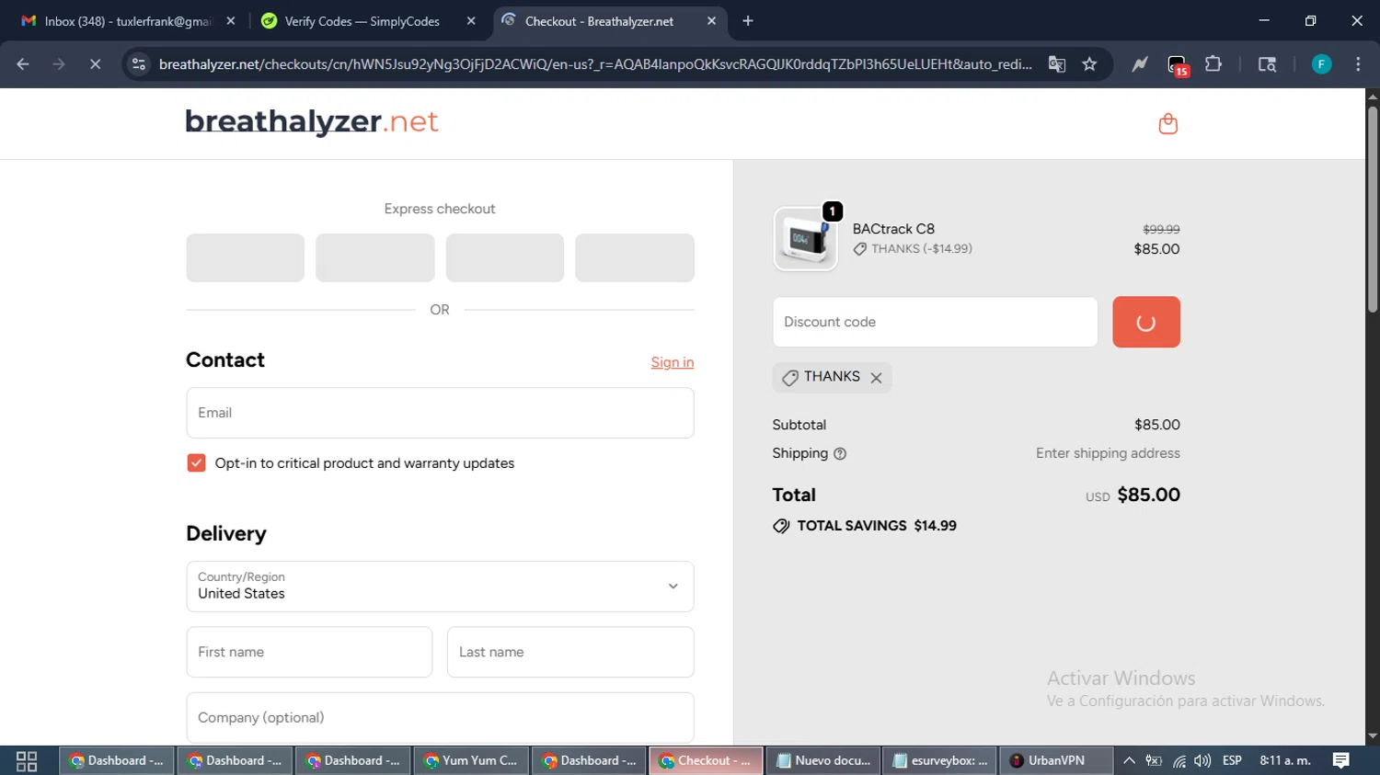Open Nuevo docu... taskbar window
1380x775 pixels.
823,760
